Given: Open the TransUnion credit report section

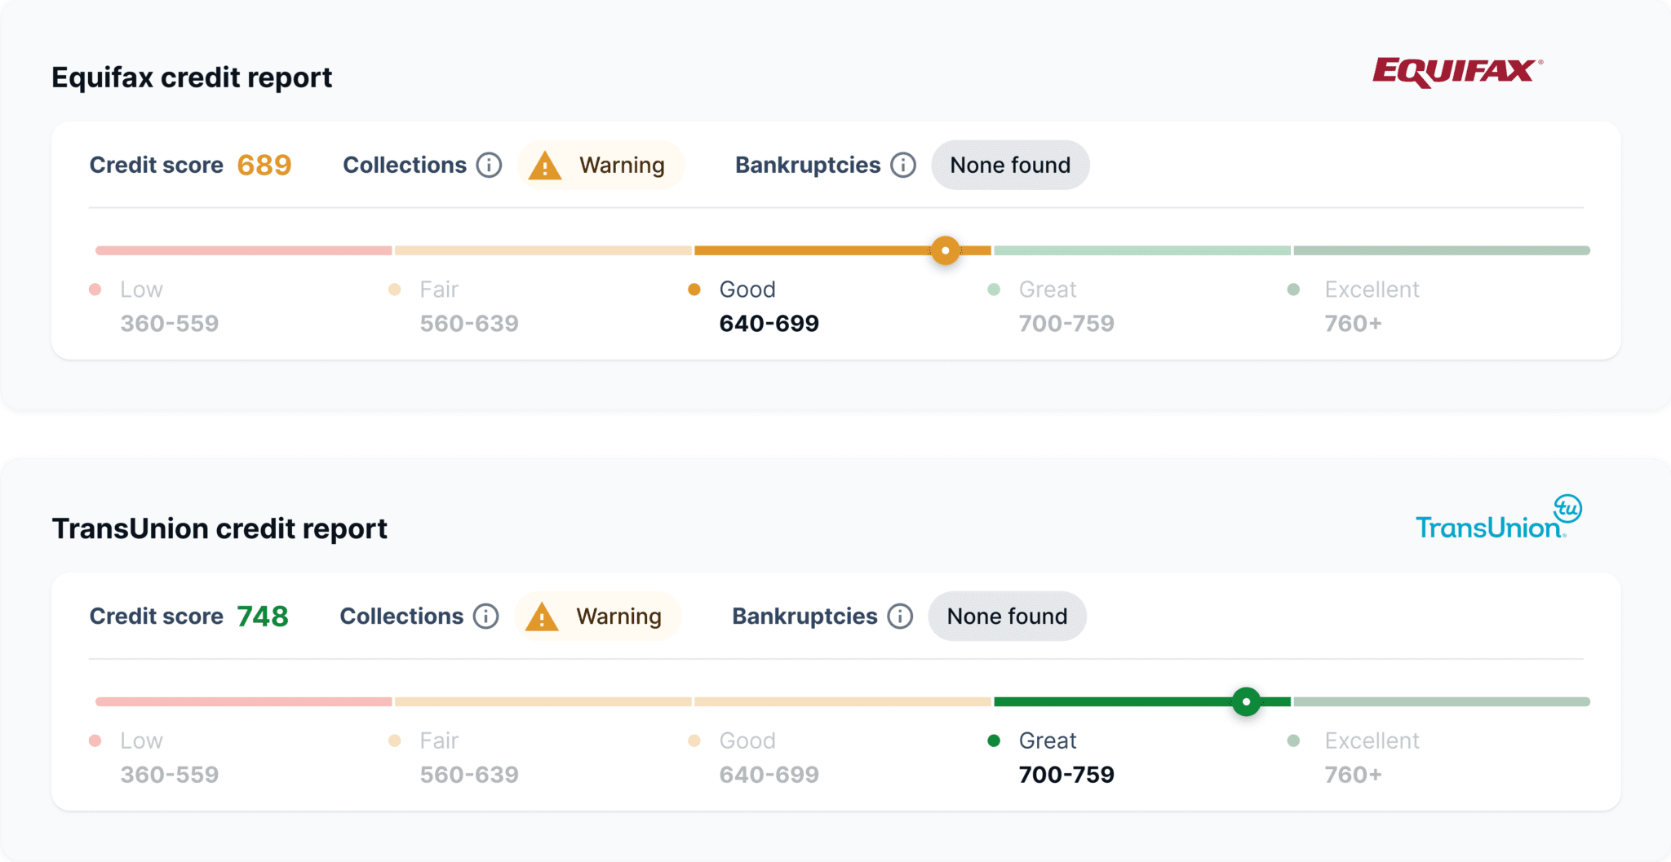Looking at the screenshot, I should click(x=219, y=528).
